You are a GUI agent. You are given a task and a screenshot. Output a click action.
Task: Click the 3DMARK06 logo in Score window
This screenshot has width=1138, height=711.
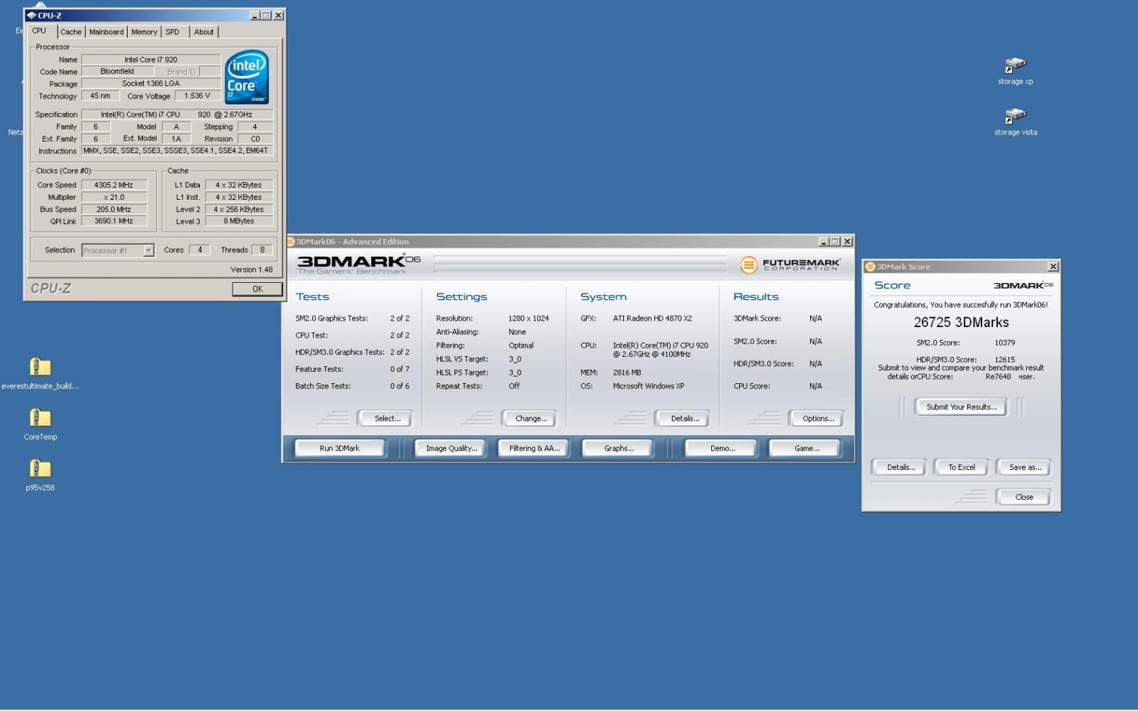(1023, 285)
